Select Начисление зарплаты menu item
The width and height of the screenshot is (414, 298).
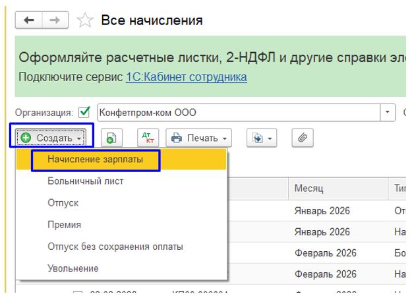tap(121, 160)
